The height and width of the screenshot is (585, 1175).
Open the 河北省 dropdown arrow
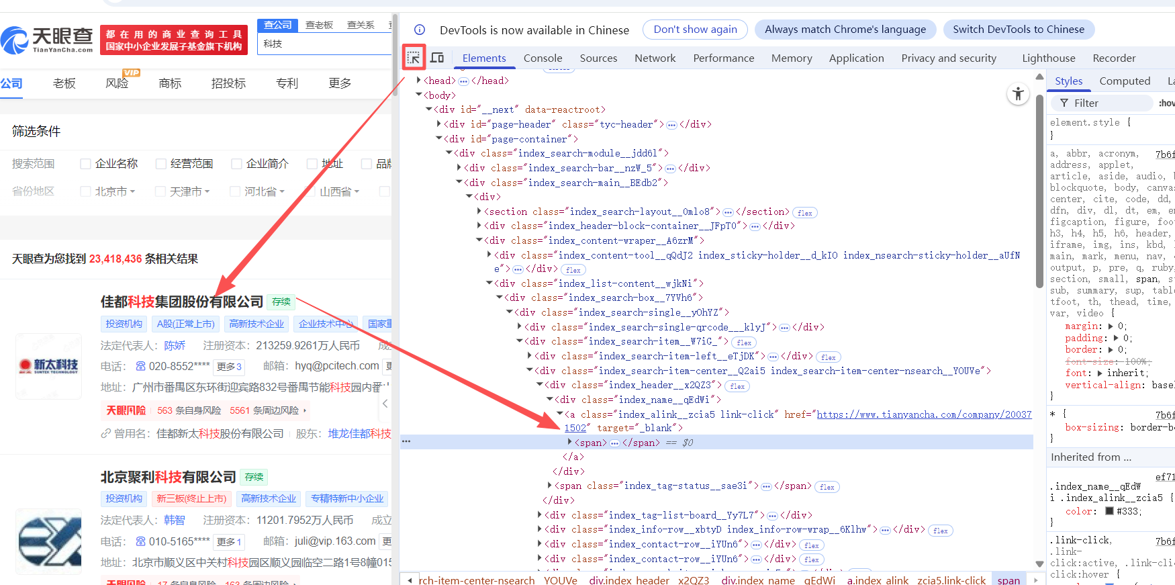[x=282, y=192]
